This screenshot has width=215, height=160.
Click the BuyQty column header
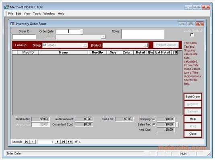click(x=97, y=53)
